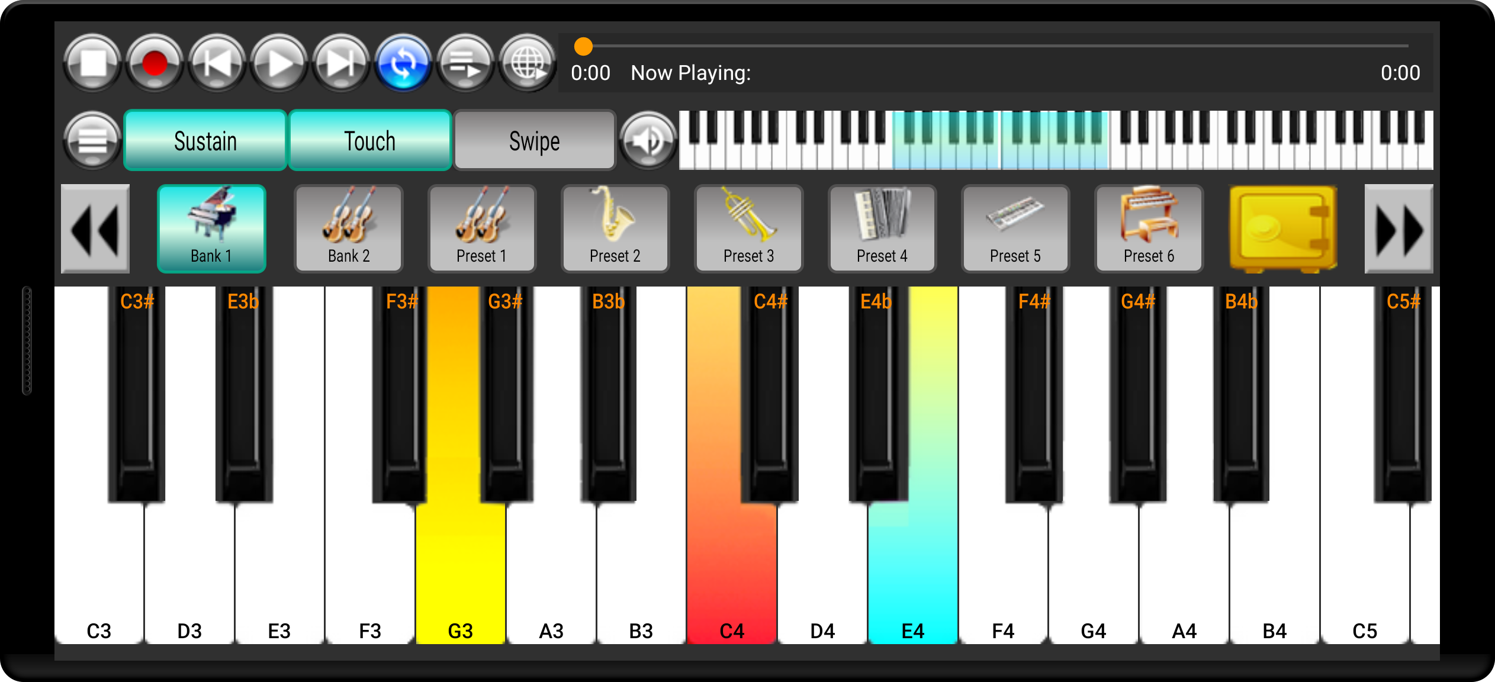This screenshot has height=682, width=1495.
Task: Open the speaker volume control
Action: click(648, 140)
